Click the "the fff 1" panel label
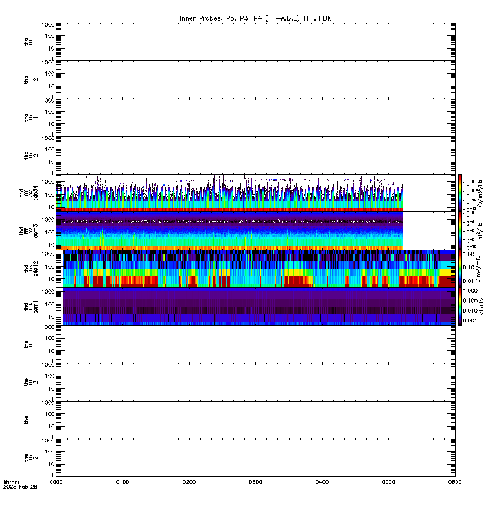 click(x=30, y=344)
